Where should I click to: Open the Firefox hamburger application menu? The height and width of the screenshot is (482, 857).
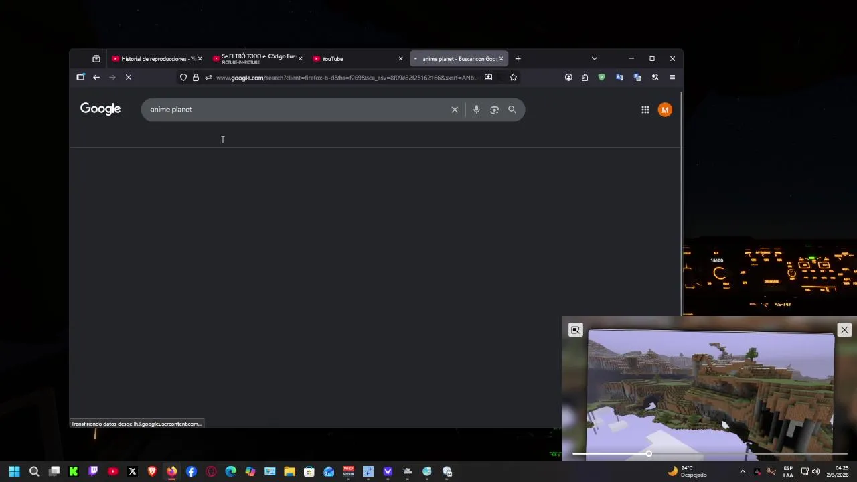click(x=672, y=78)
